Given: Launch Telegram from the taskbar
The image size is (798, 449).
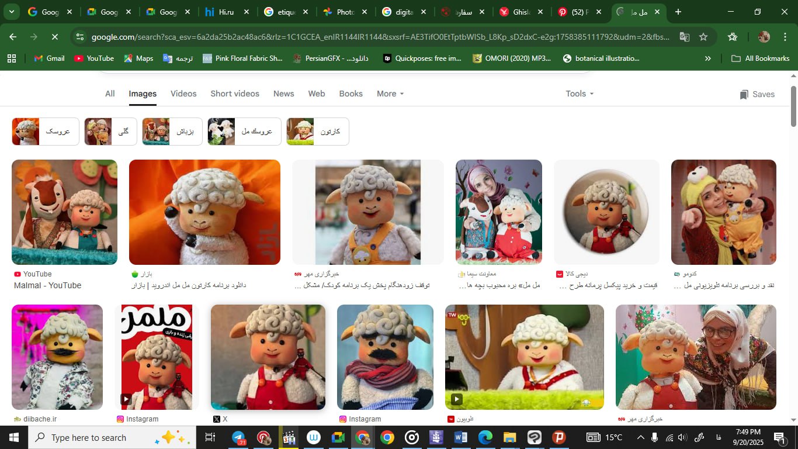Looking at the screenshot, I should (x=238, y=437).
